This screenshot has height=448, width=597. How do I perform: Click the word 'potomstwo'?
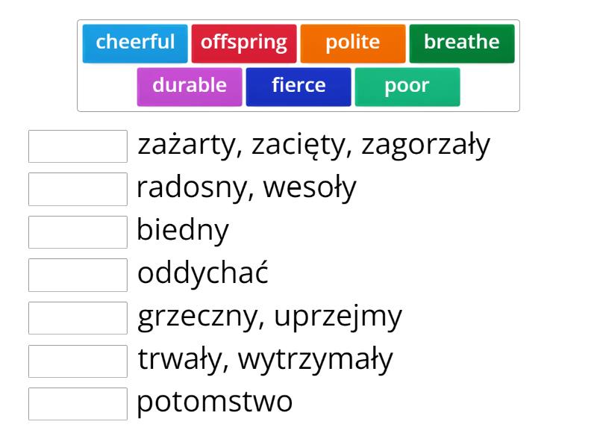point(215,403)
